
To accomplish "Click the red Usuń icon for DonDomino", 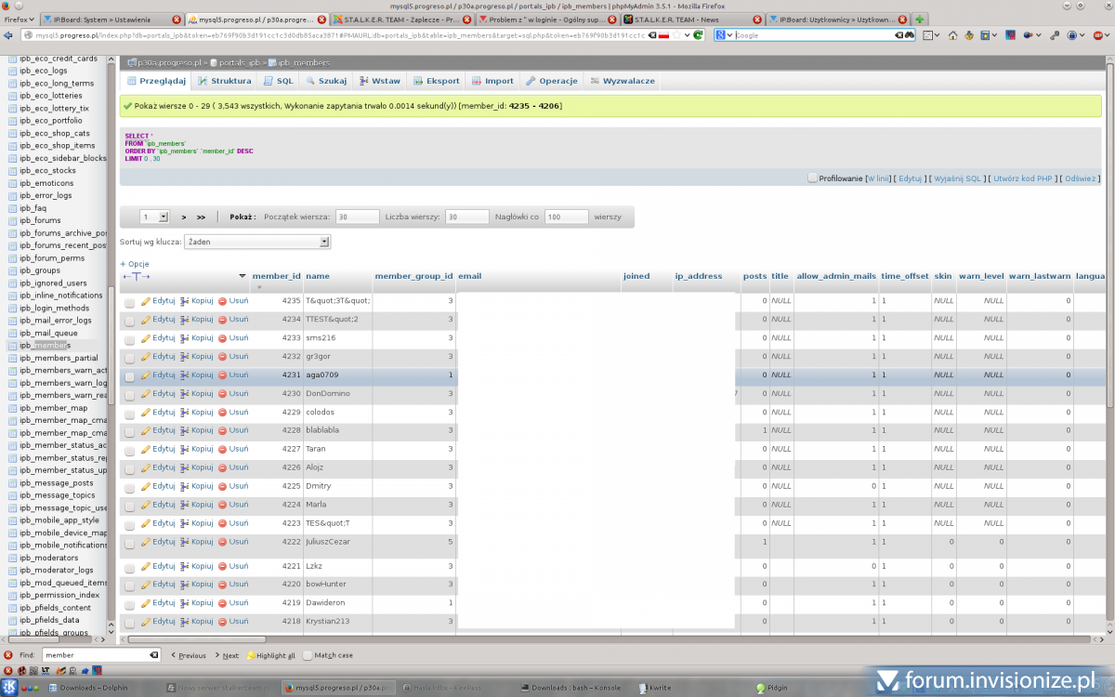I will (223, 394).
